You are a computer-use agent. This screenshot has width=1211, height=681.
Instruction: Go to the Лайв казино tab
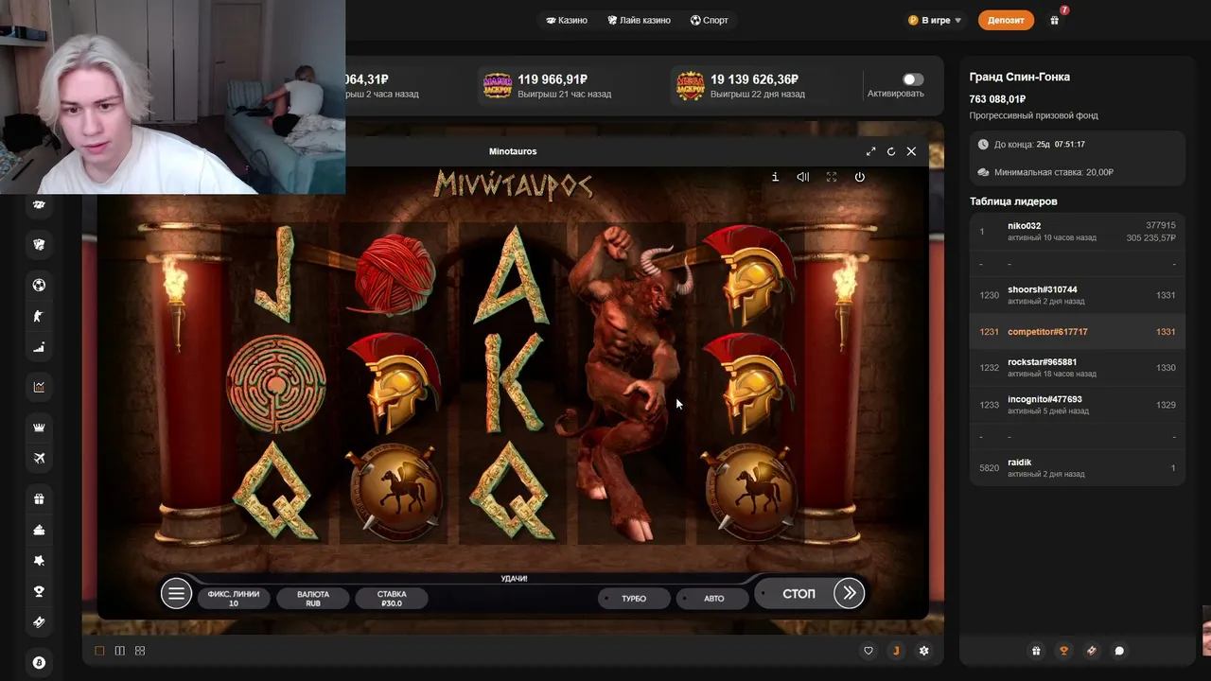(639, 20)
